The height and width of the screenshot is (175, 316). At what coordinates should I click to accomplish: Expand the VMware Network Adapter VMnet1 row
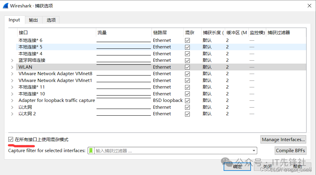coord(12,81)
